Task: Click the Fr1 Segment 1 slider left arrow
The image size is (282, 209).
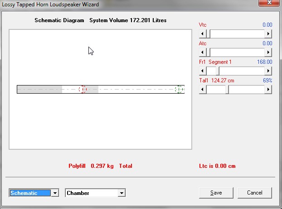Action: point(203,71)
